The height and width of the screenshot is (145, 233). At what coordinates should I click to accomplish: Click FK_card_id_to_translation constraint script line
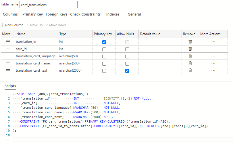114,126
